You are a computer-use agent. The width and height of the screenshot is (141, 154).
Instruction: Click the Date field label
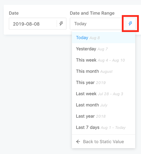[14, 13]
